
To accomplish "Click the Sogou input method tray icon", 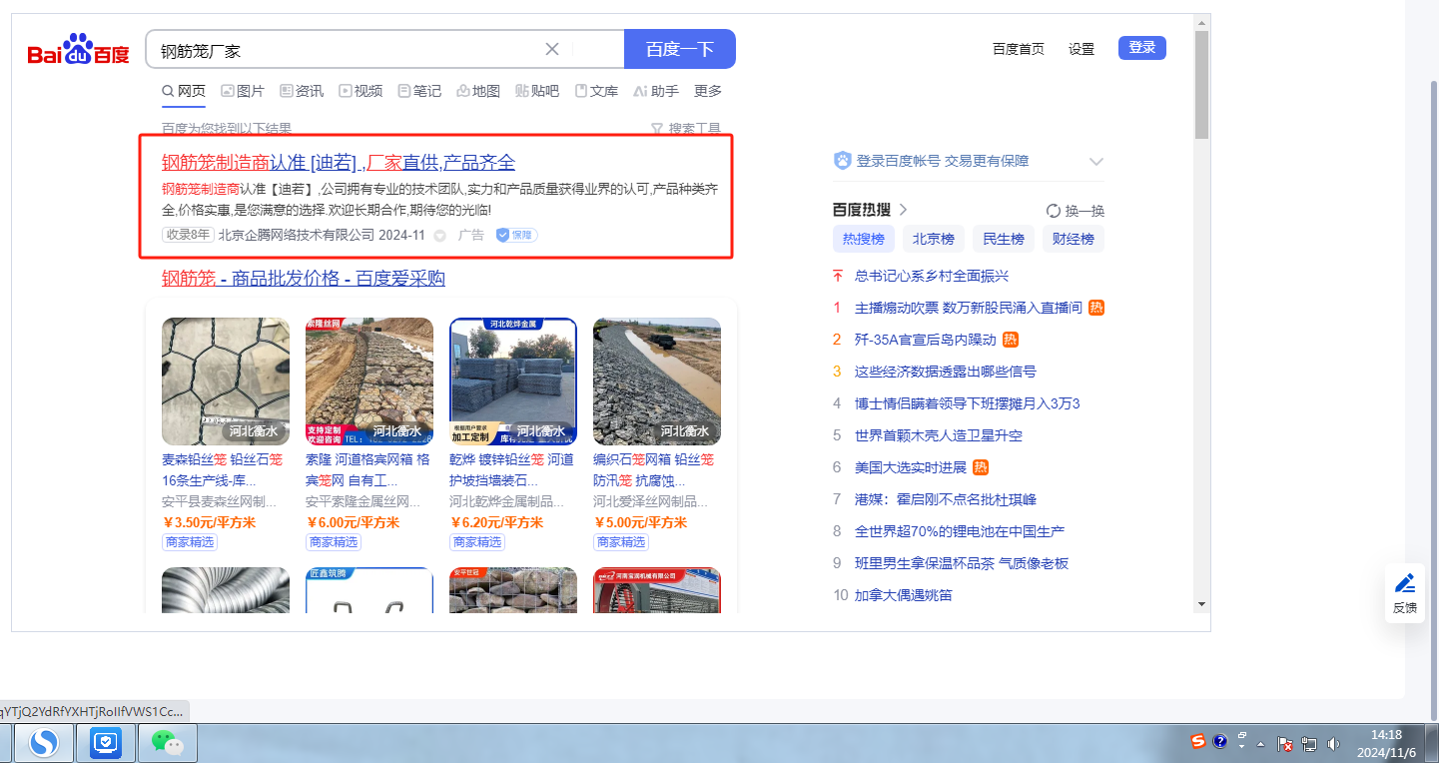I will [1197, 741].
